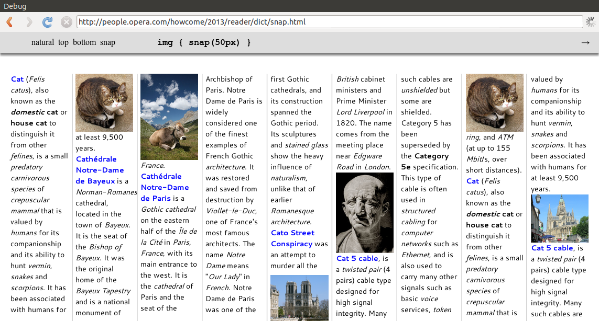Click the words "Lord Liverpool"
This screenshot has height=321, width=599.
click(360, 112)
